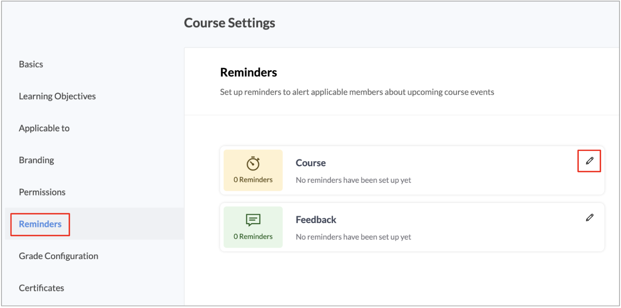Click the pencil edit icon for Course reminders
This screenshot has height=308, width=621.
(x=589, y=161)
